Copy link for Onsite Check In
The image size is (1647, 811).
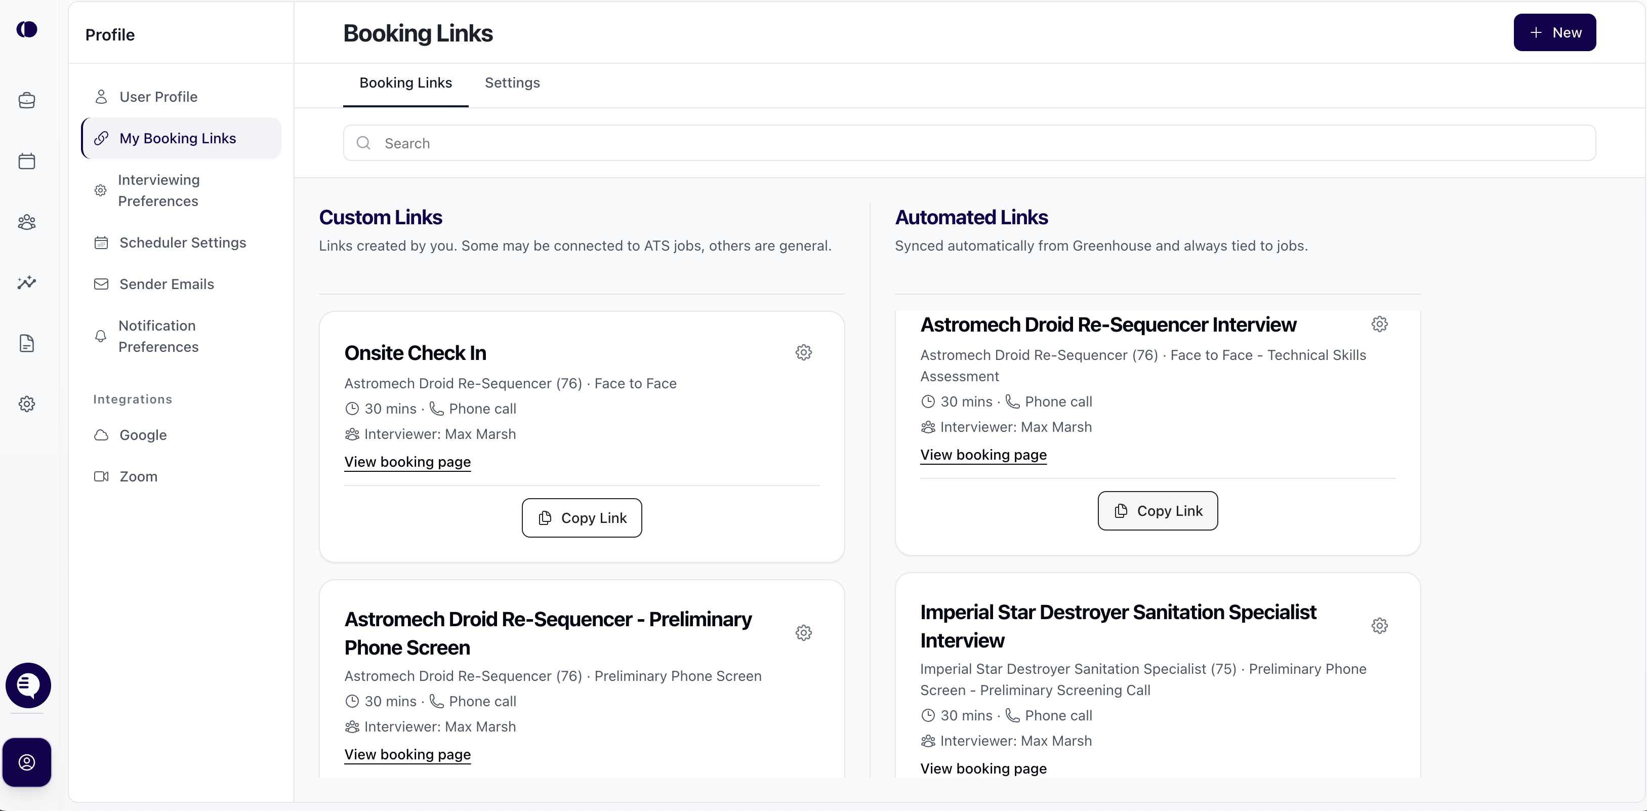(x=582, y=518)
